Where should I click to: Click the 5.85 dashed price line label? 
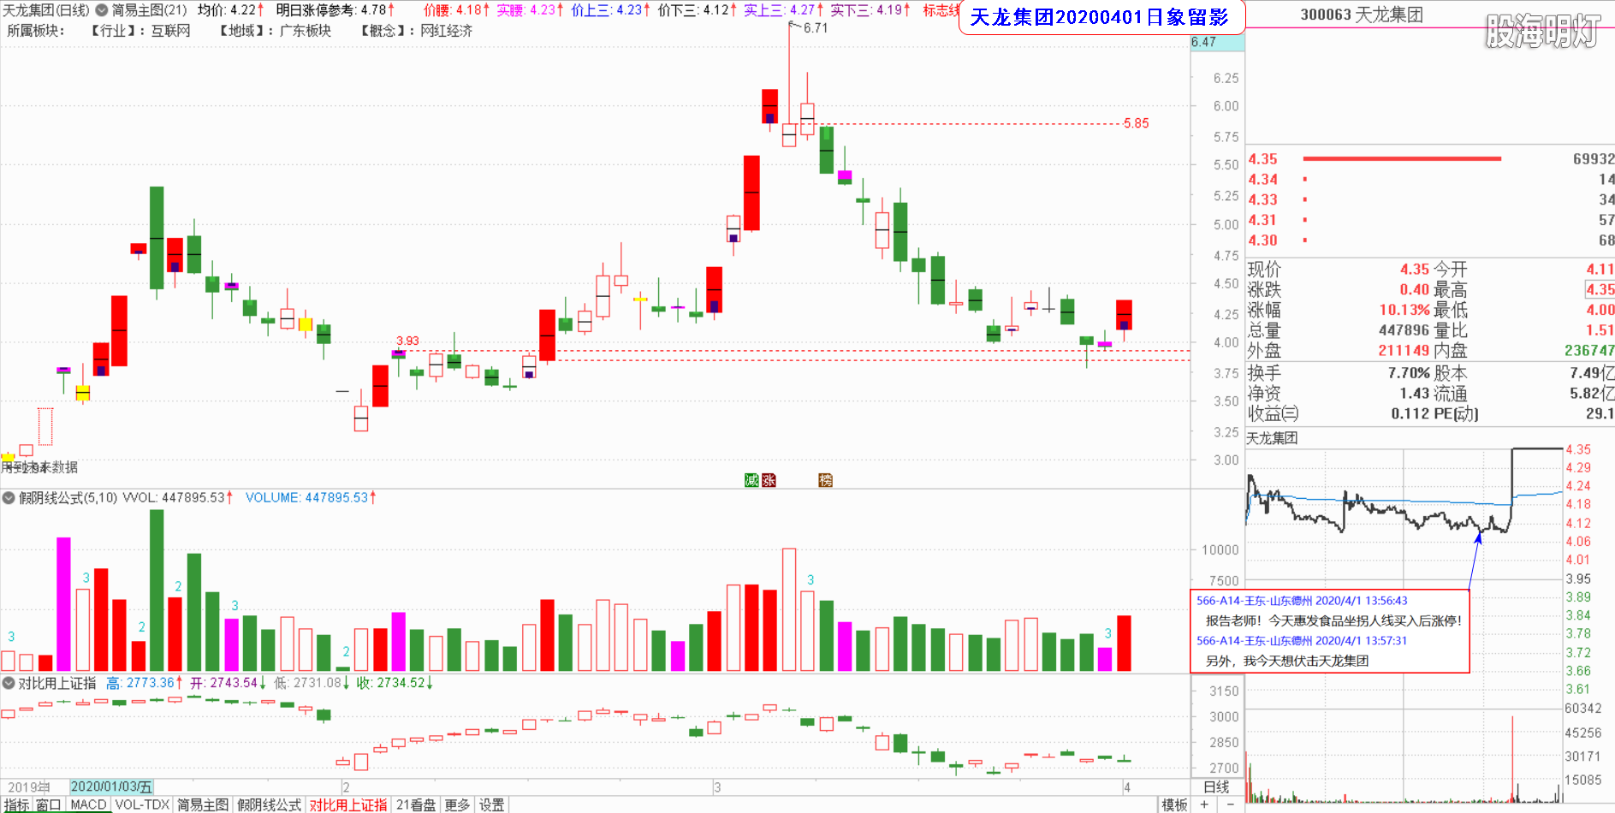(x=1137, y=123)
